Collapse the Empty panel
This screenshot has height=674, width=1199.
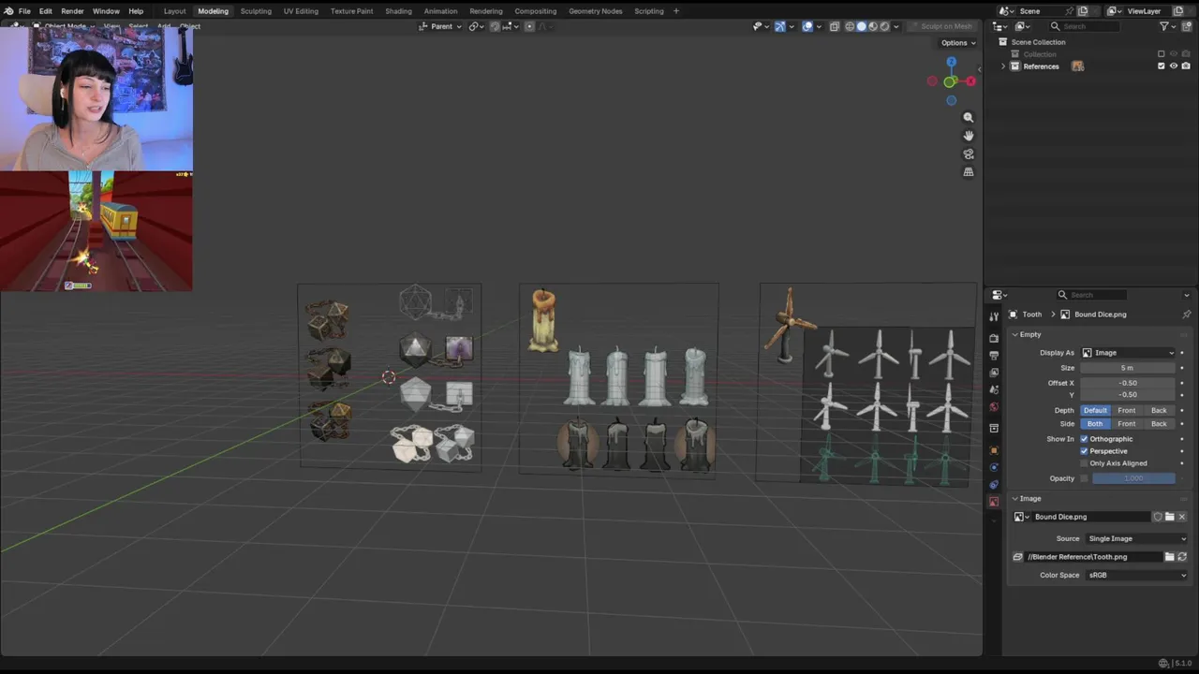(x=1015, y=334)
